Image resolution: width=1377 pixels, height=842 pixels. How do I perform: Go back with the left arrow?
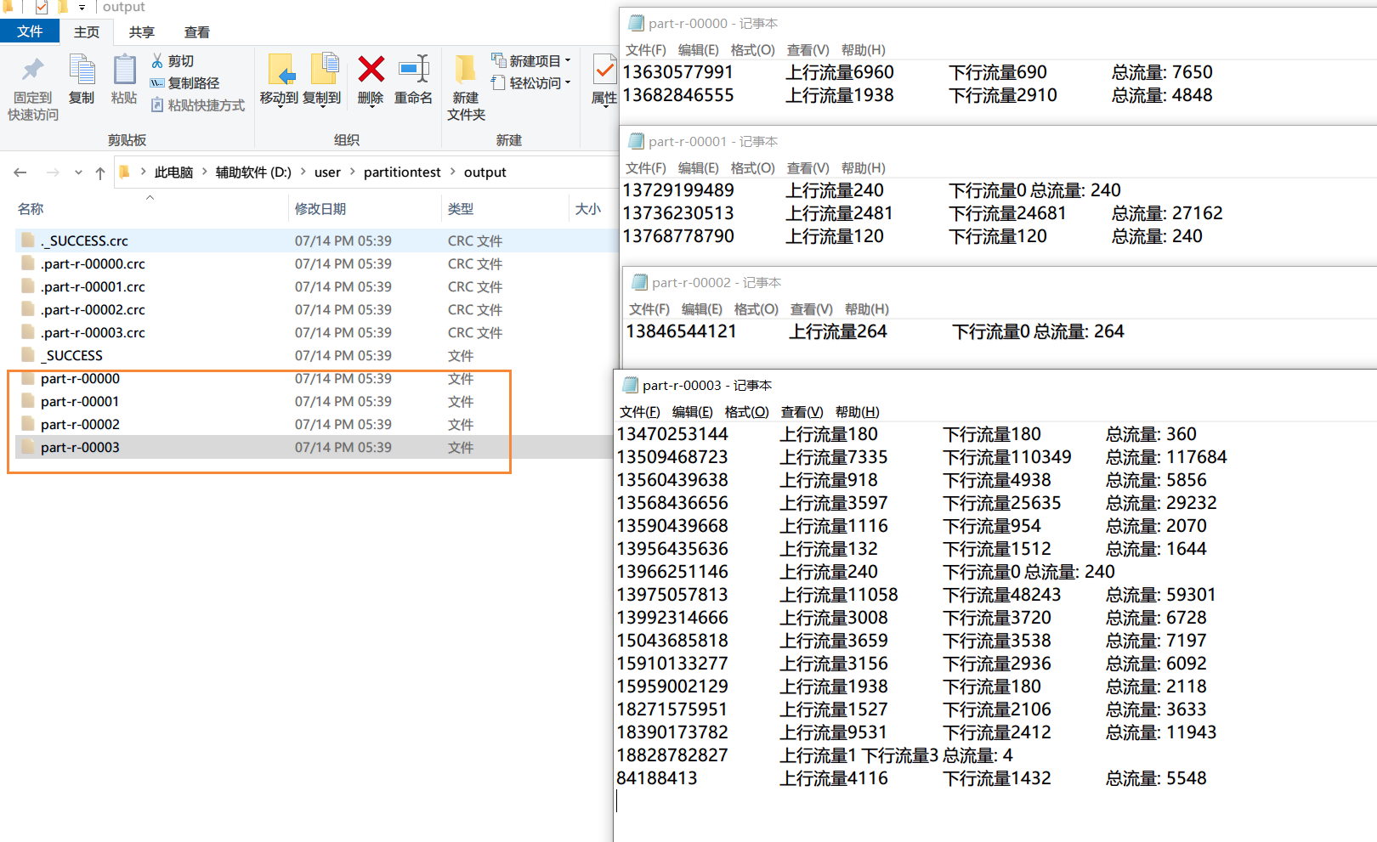[20, 172]
